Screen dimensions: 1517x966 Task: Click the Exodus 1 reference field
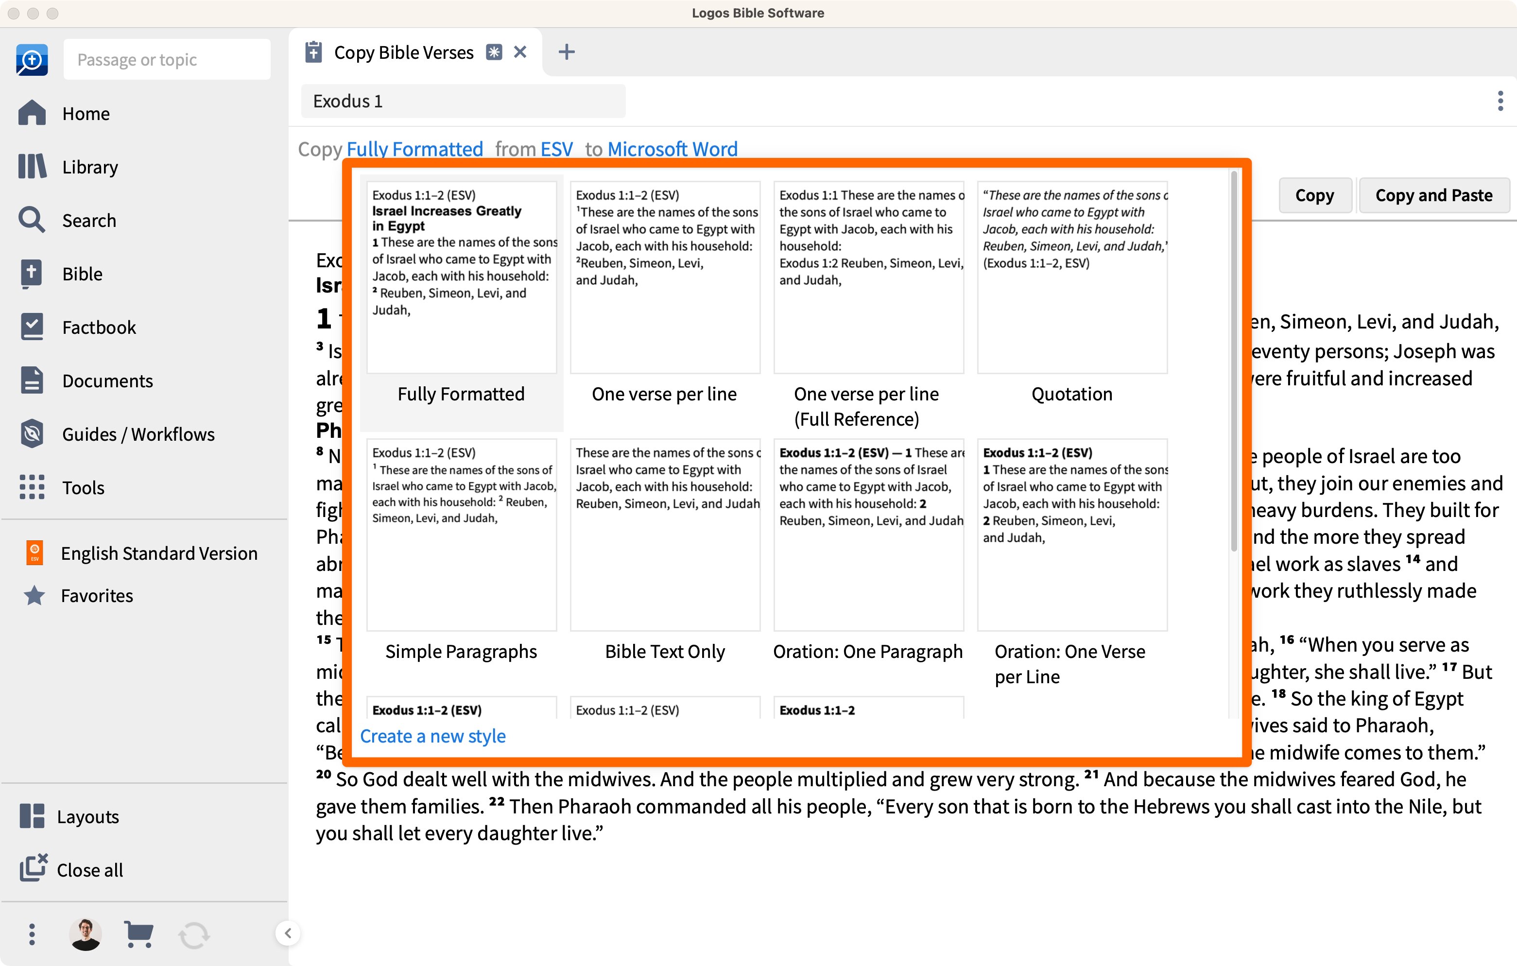point(463,101)
